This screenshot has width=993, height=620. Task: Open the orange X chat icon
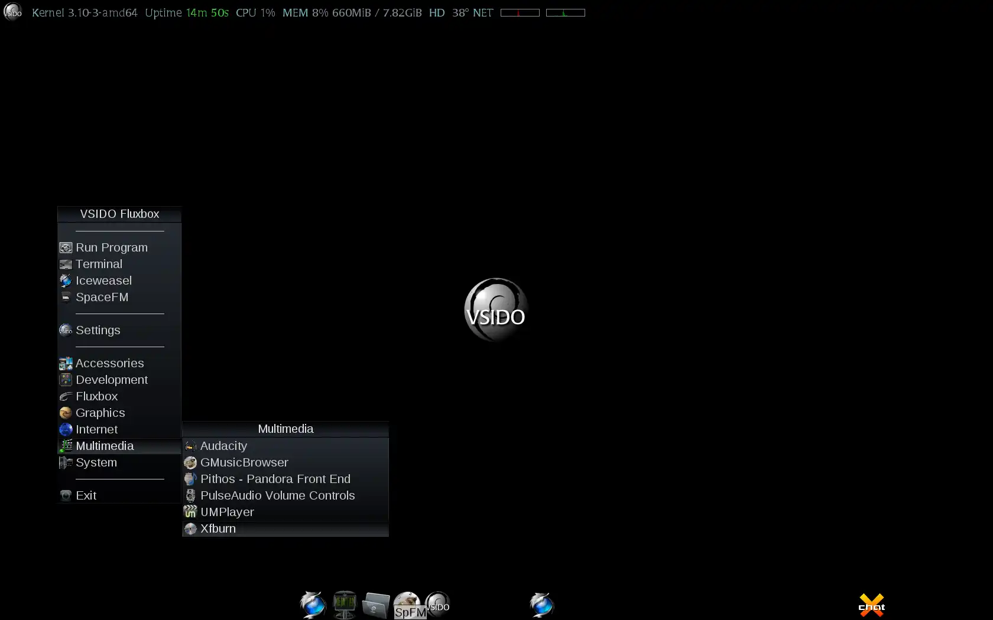click(x=872, y=605)
